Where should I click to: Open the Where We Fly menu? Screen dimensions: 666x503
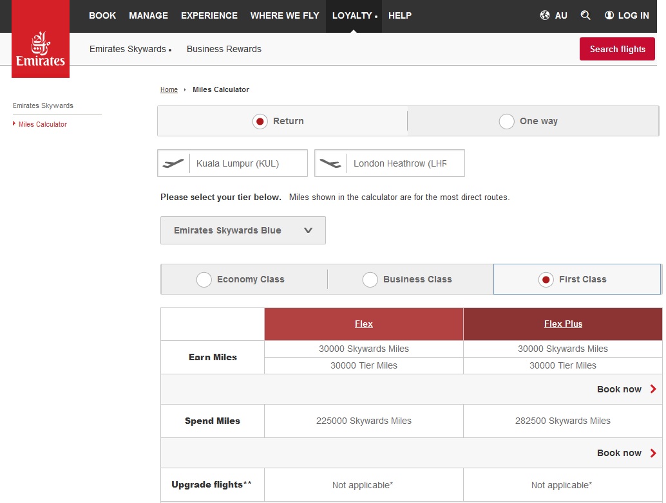[285, 15]
